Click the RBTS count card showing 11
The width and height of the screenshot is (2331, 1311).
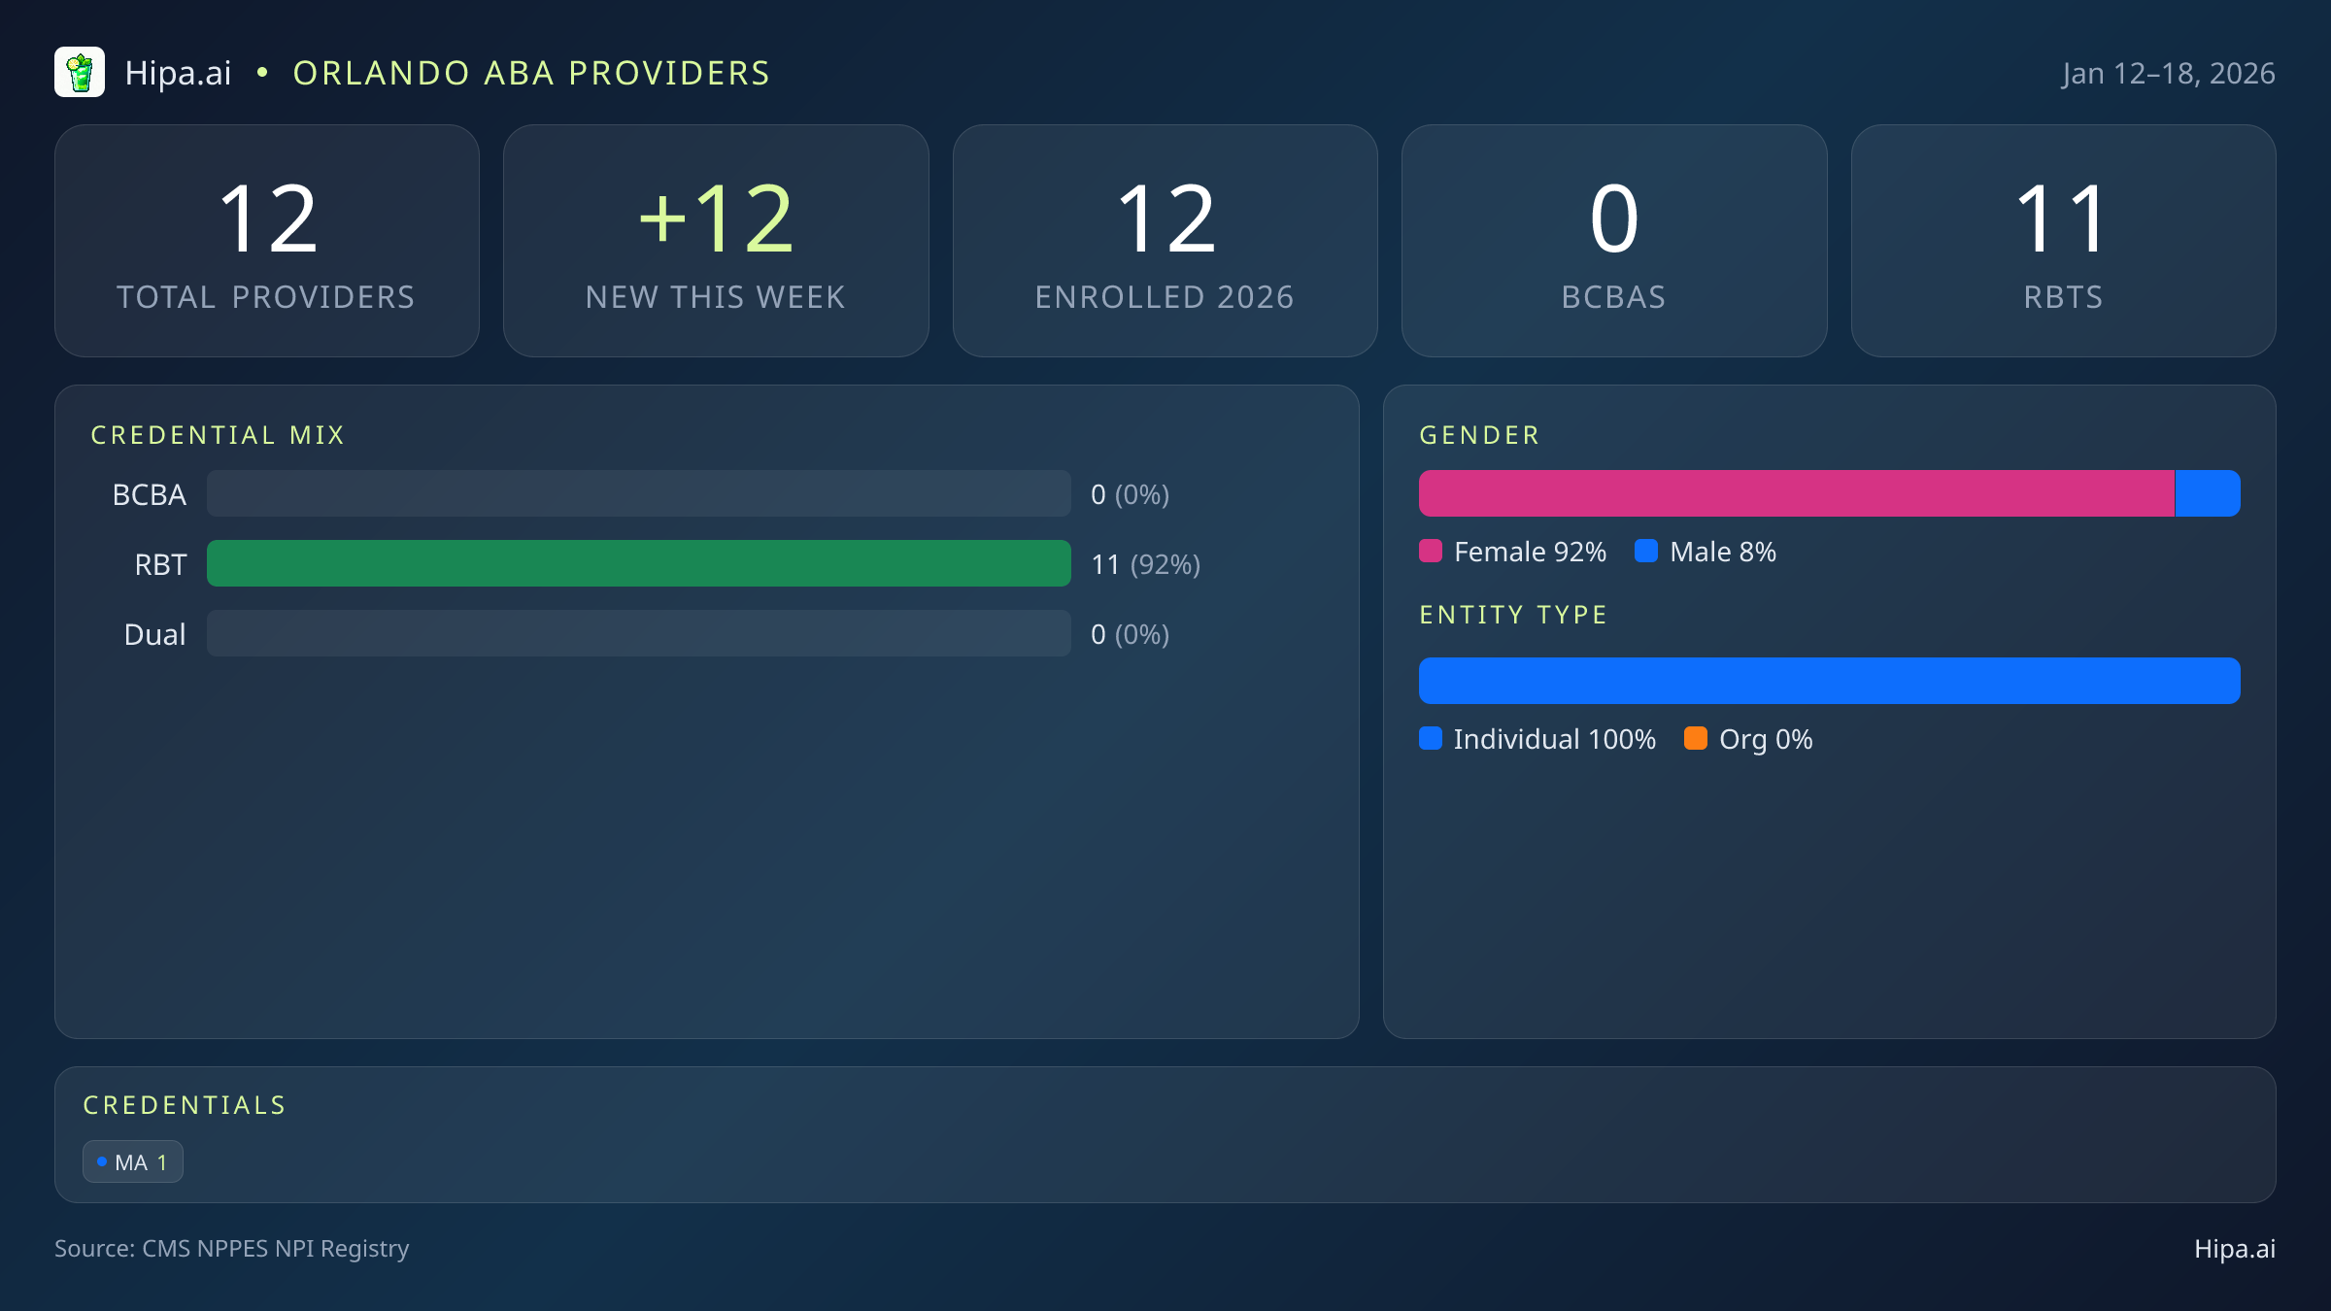tap(2063, 240)
